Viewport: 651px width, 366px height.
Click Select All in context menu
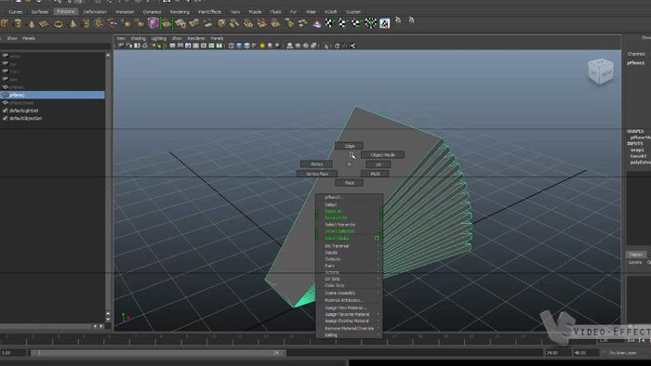point(349,212)
